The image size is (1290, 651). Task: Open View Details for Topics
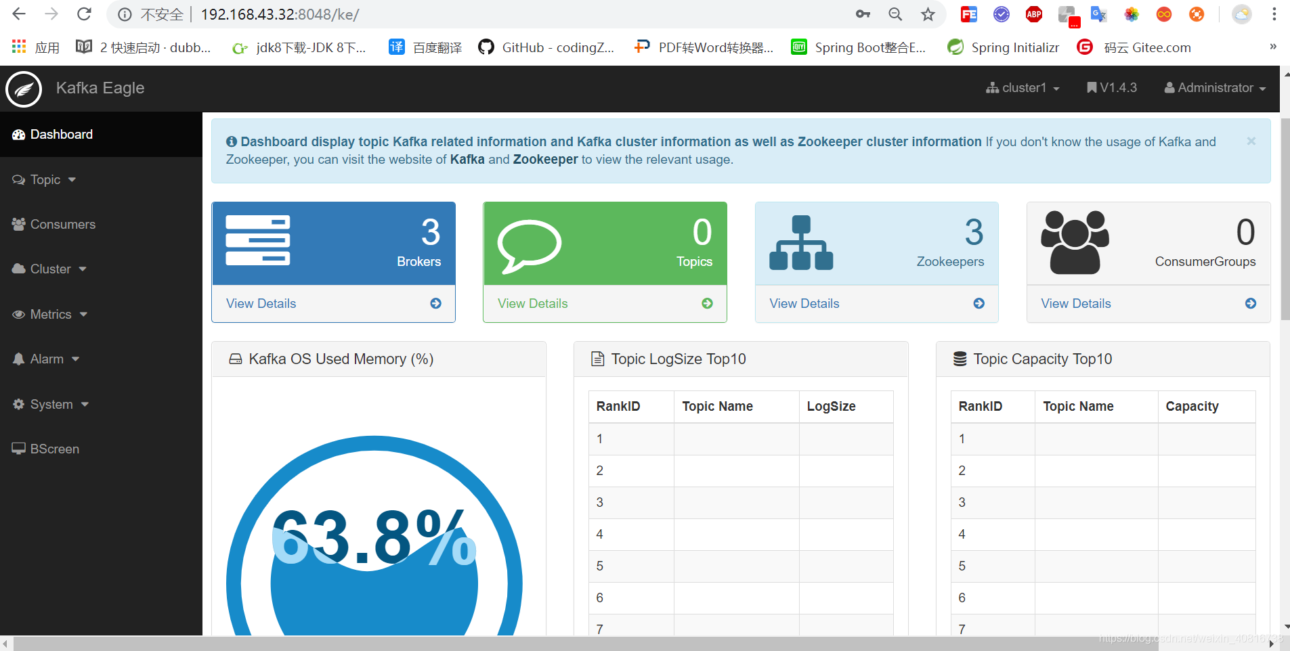532,303
